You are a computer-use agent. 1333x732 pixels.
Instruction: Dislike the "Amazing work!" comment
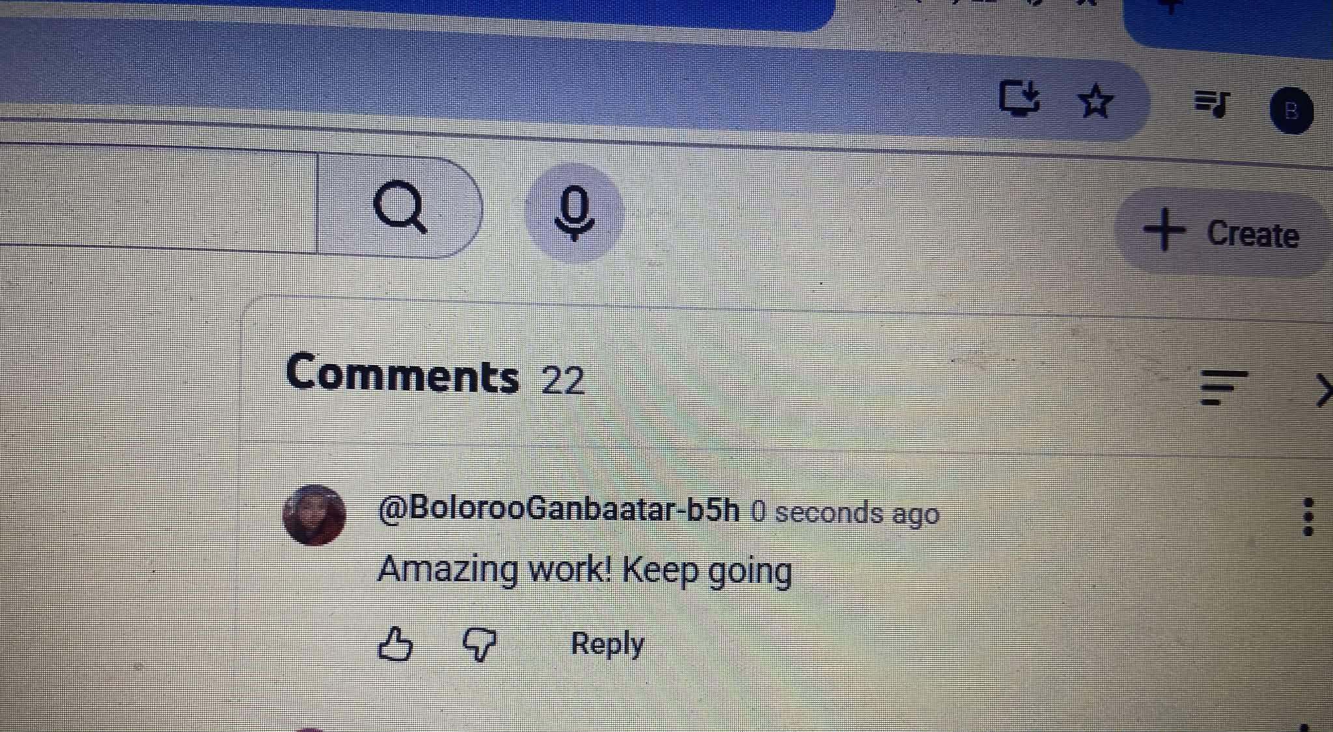(479, 644)
